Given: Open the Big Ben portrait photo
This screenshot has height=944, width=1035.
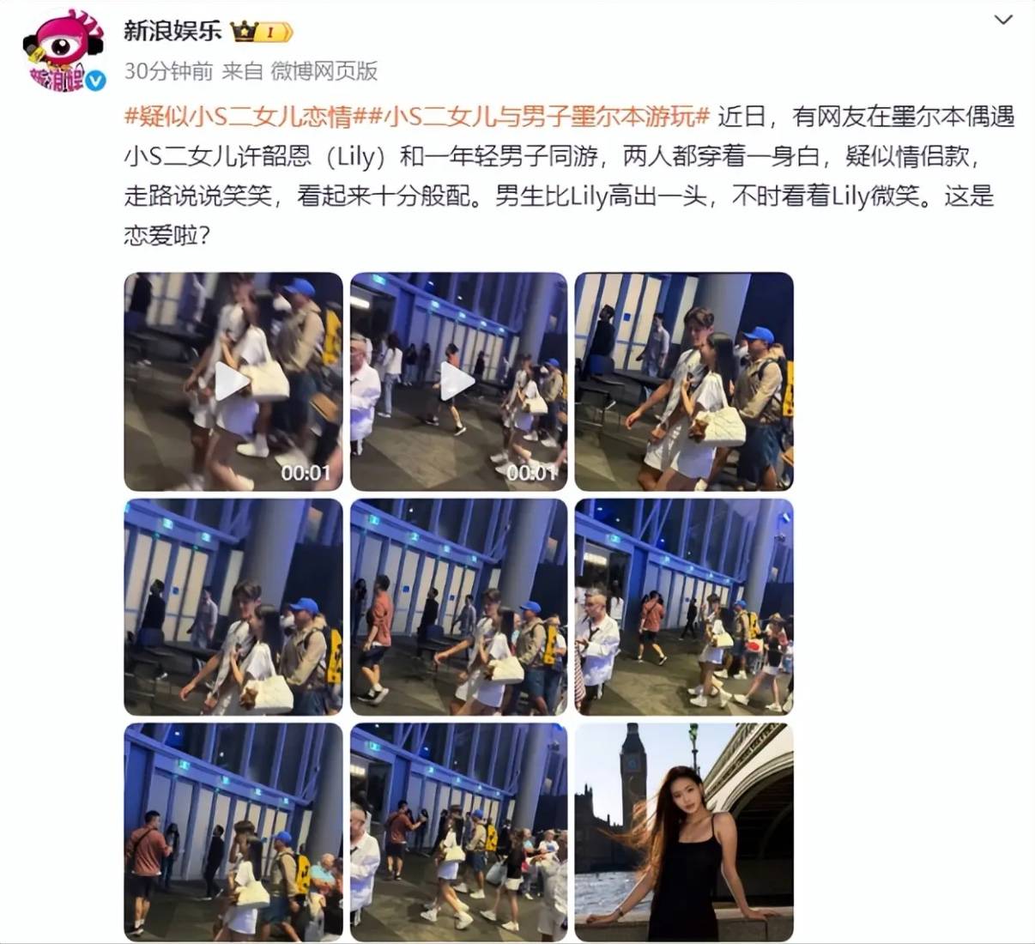Looking at the screenshot, I should (x=684, y=832).
